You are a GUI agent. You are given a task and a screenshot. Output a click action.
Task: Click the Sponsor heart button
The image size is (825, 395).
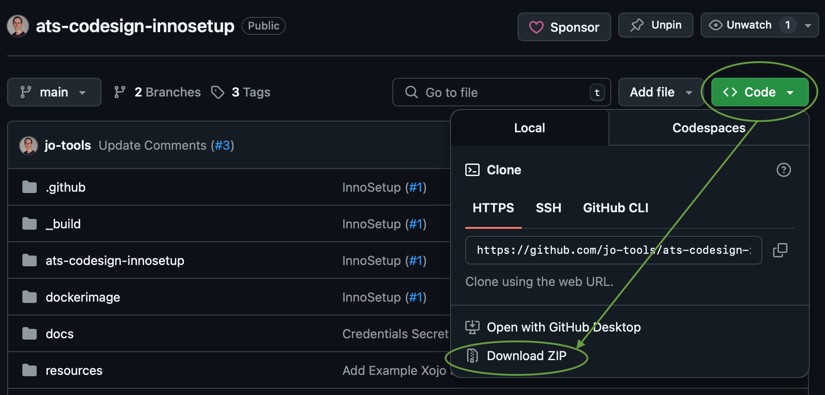(x=564, y=27)
